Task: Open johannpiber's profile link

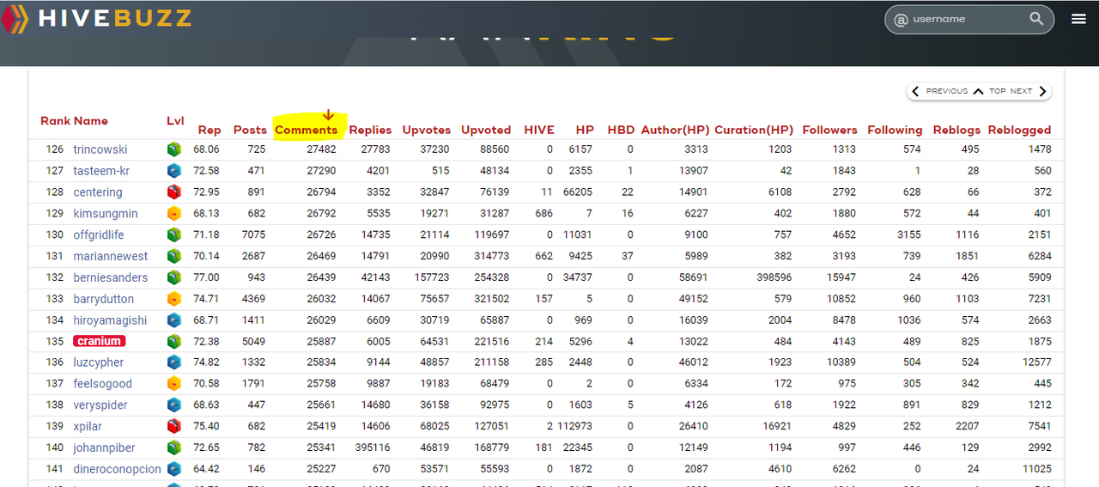Action: pos(105,447)
